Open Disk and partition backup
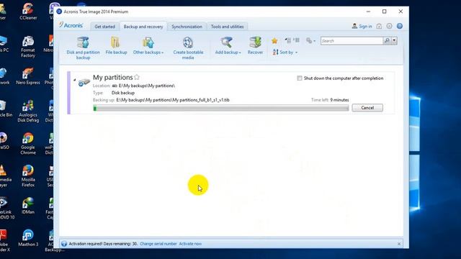 click(x=84, y=48)
